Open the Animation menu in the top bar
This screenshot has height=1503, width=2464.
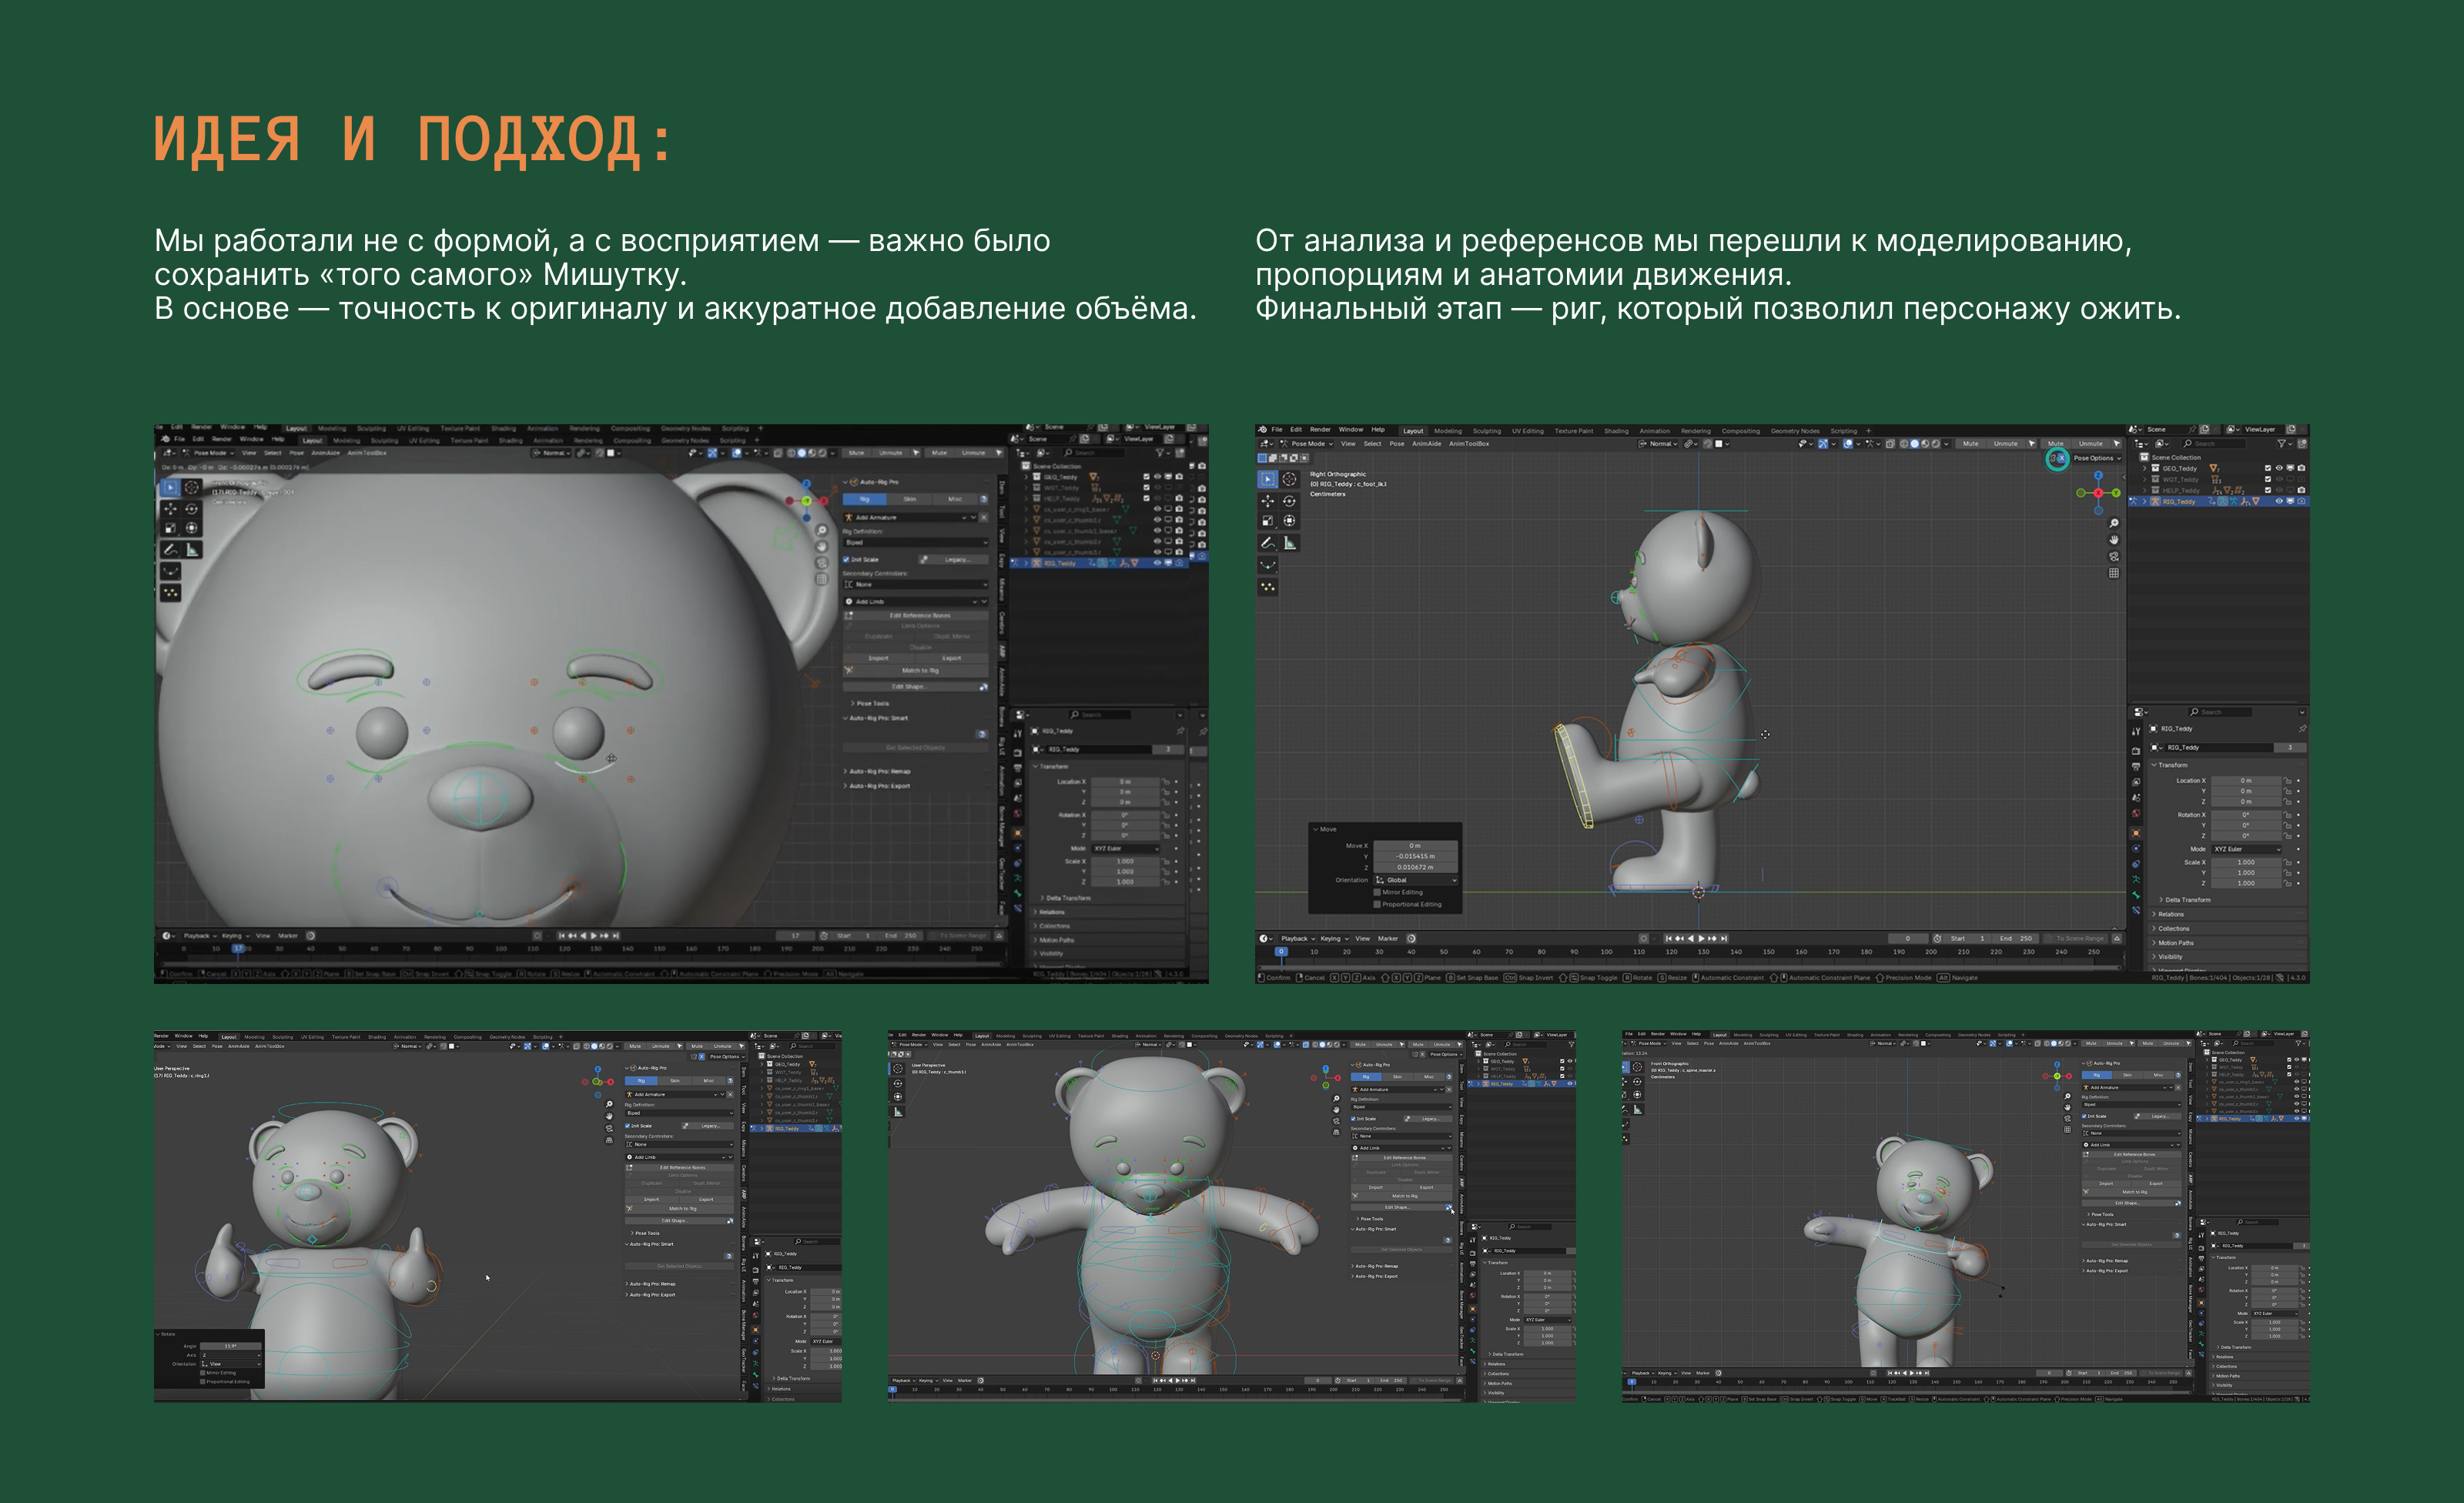(548, 441)
